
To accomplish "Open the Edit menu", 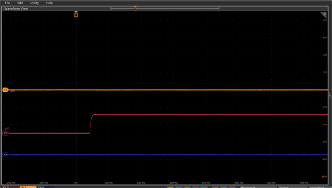I will tap(20, 3).
